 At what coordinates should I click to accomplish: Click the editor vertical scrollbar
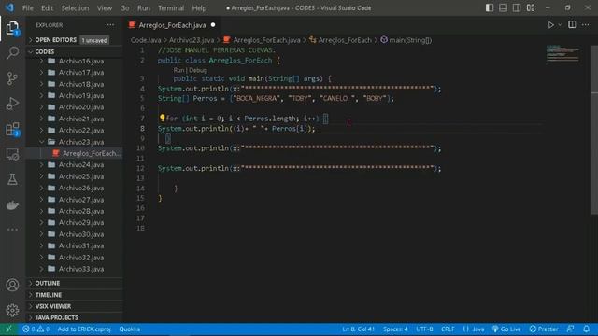(594, 130)
